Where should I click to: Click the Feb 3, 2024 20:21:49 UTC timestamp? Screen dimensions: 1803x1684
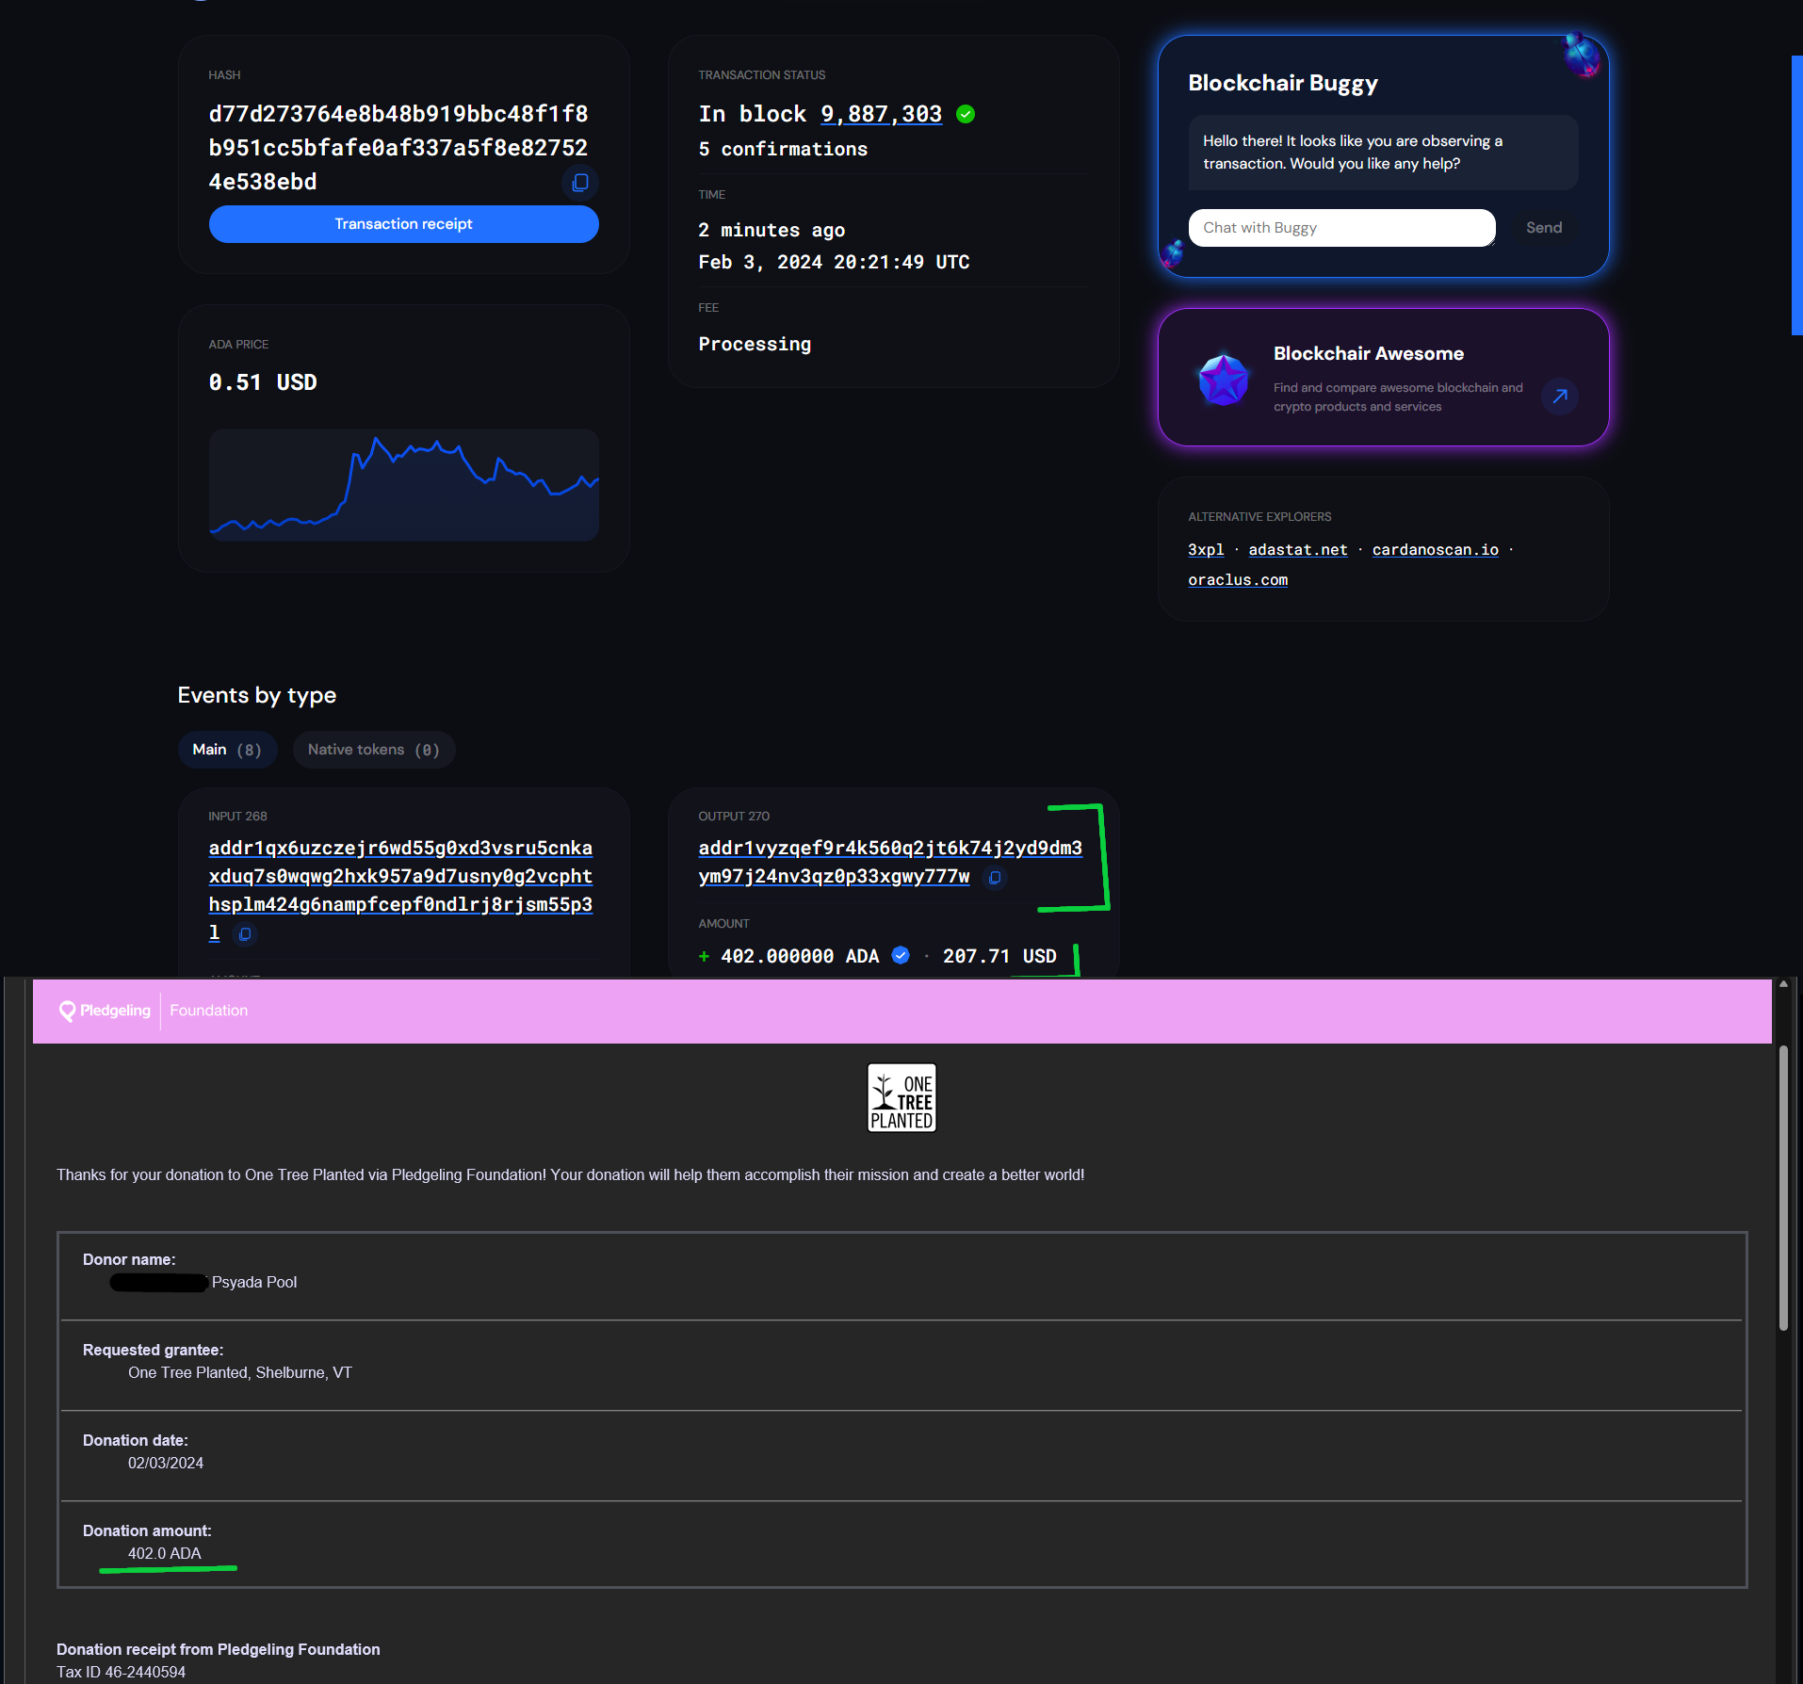tap(834, 263)
